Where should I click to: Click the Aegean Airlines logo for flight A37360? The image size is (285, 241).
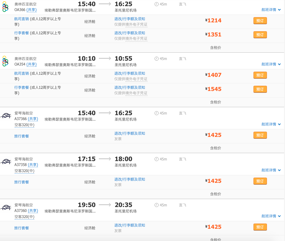coord(6,208)
